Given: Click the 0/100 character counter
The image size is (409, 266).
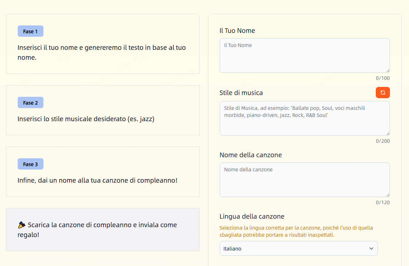Looking at the screenshot, I should pyautogui.click(x=383, y=78).
